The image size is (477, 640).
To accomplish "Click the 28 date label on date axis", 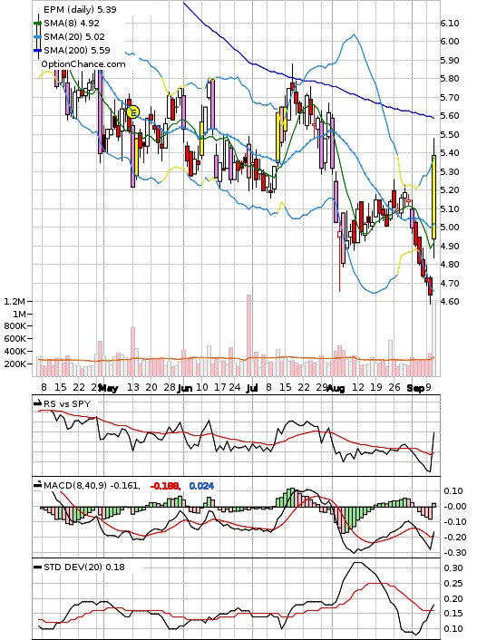I will click(x=169, y=387).
